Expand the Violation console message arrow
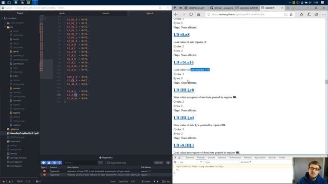The width and height of the screenshot is (328, 184). tap(177, 167)
